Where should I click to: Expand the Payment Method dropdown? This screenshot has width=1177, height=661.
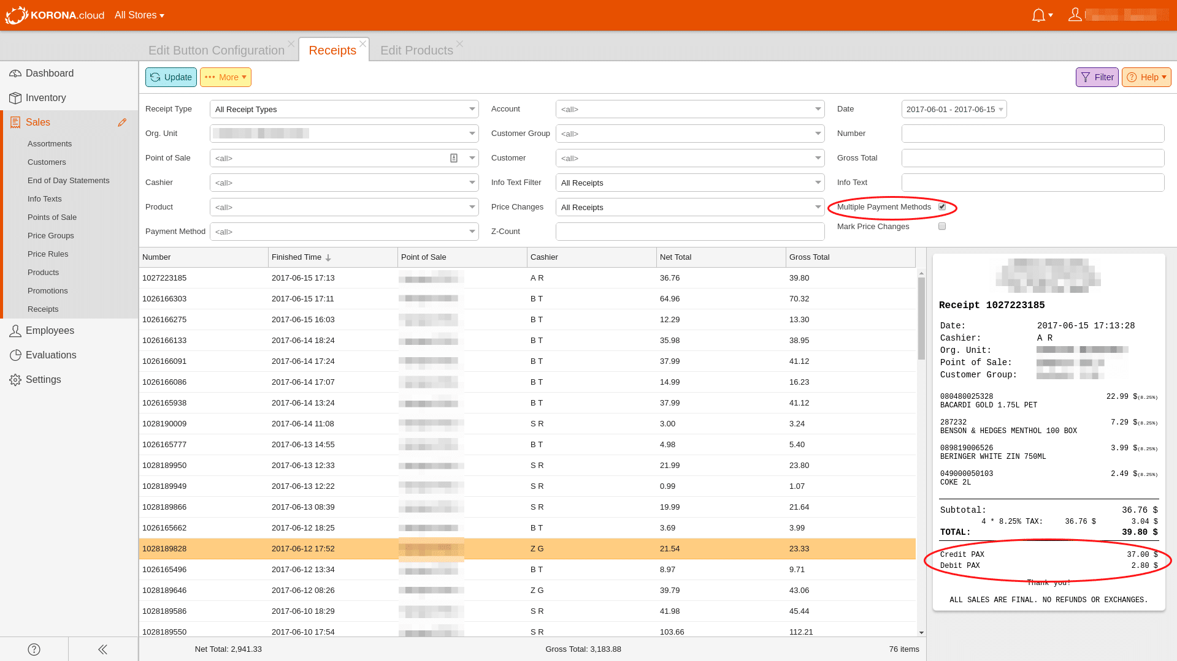pos(472,232)
